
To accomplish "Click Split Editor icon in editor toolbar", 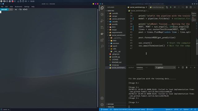I will coord(191,7).
